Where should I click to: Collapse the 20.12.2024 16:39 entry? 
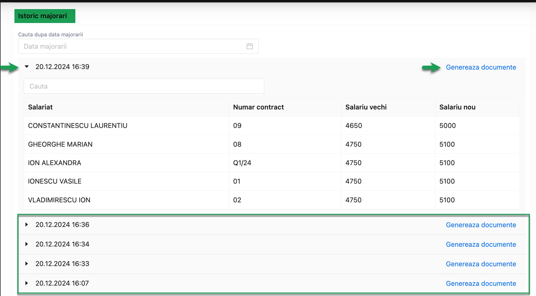click(27, 67)
